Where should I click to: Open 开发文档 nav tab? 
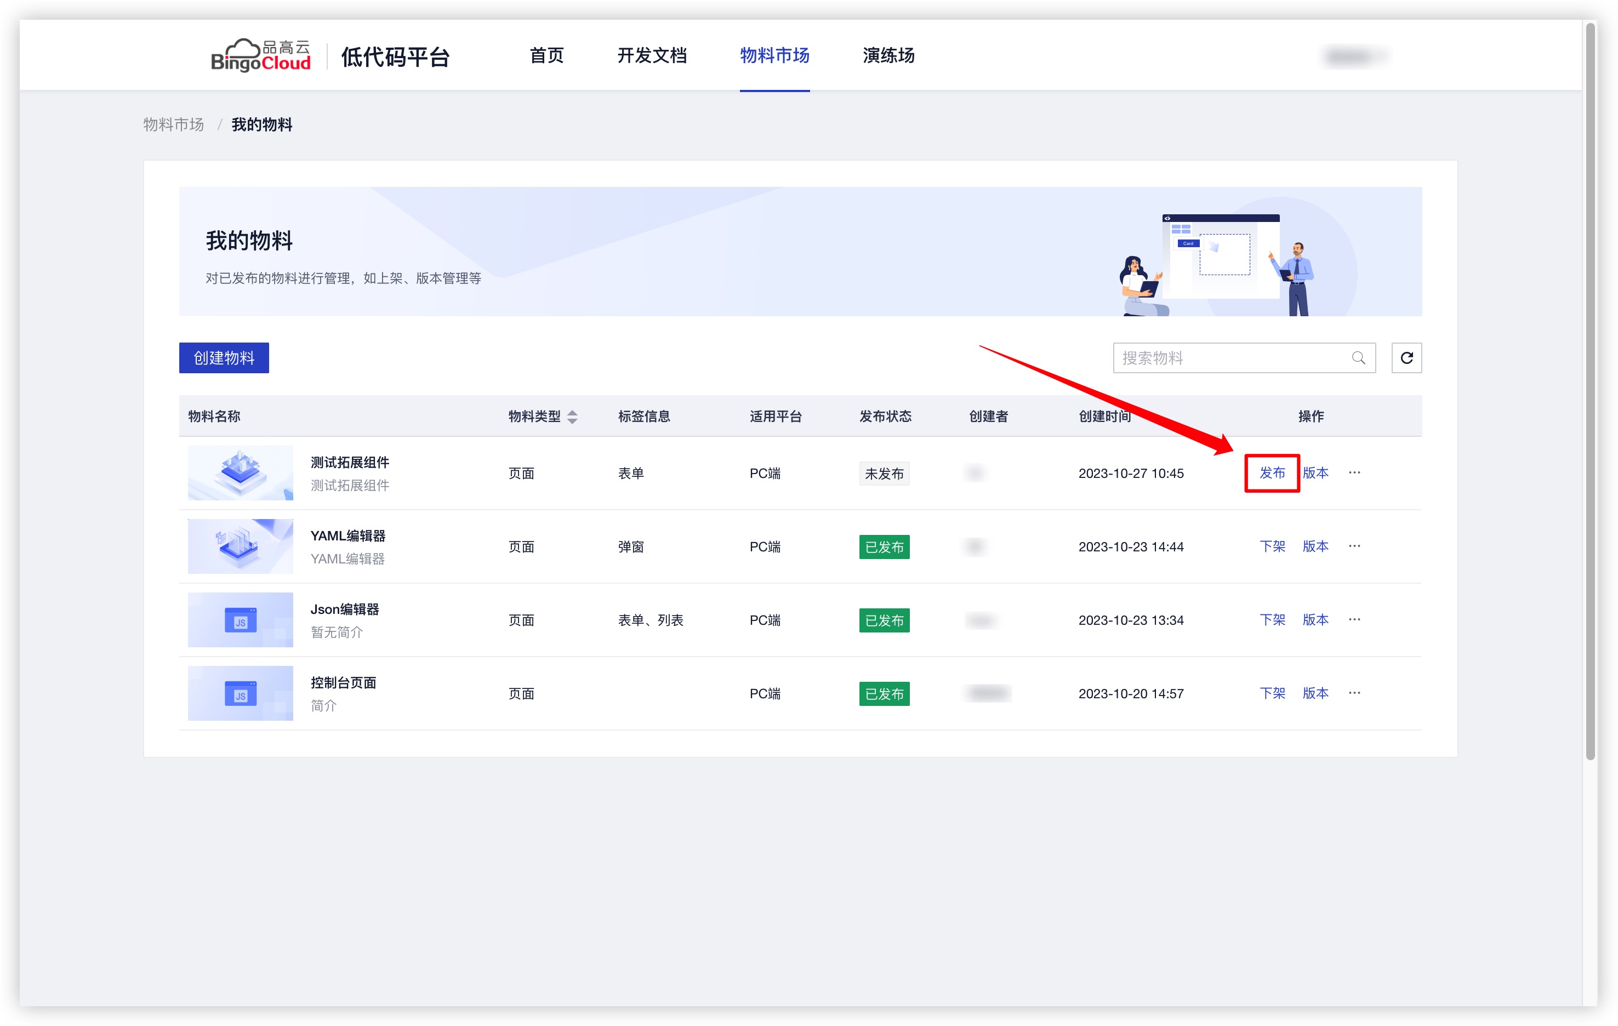coord(651,56)
